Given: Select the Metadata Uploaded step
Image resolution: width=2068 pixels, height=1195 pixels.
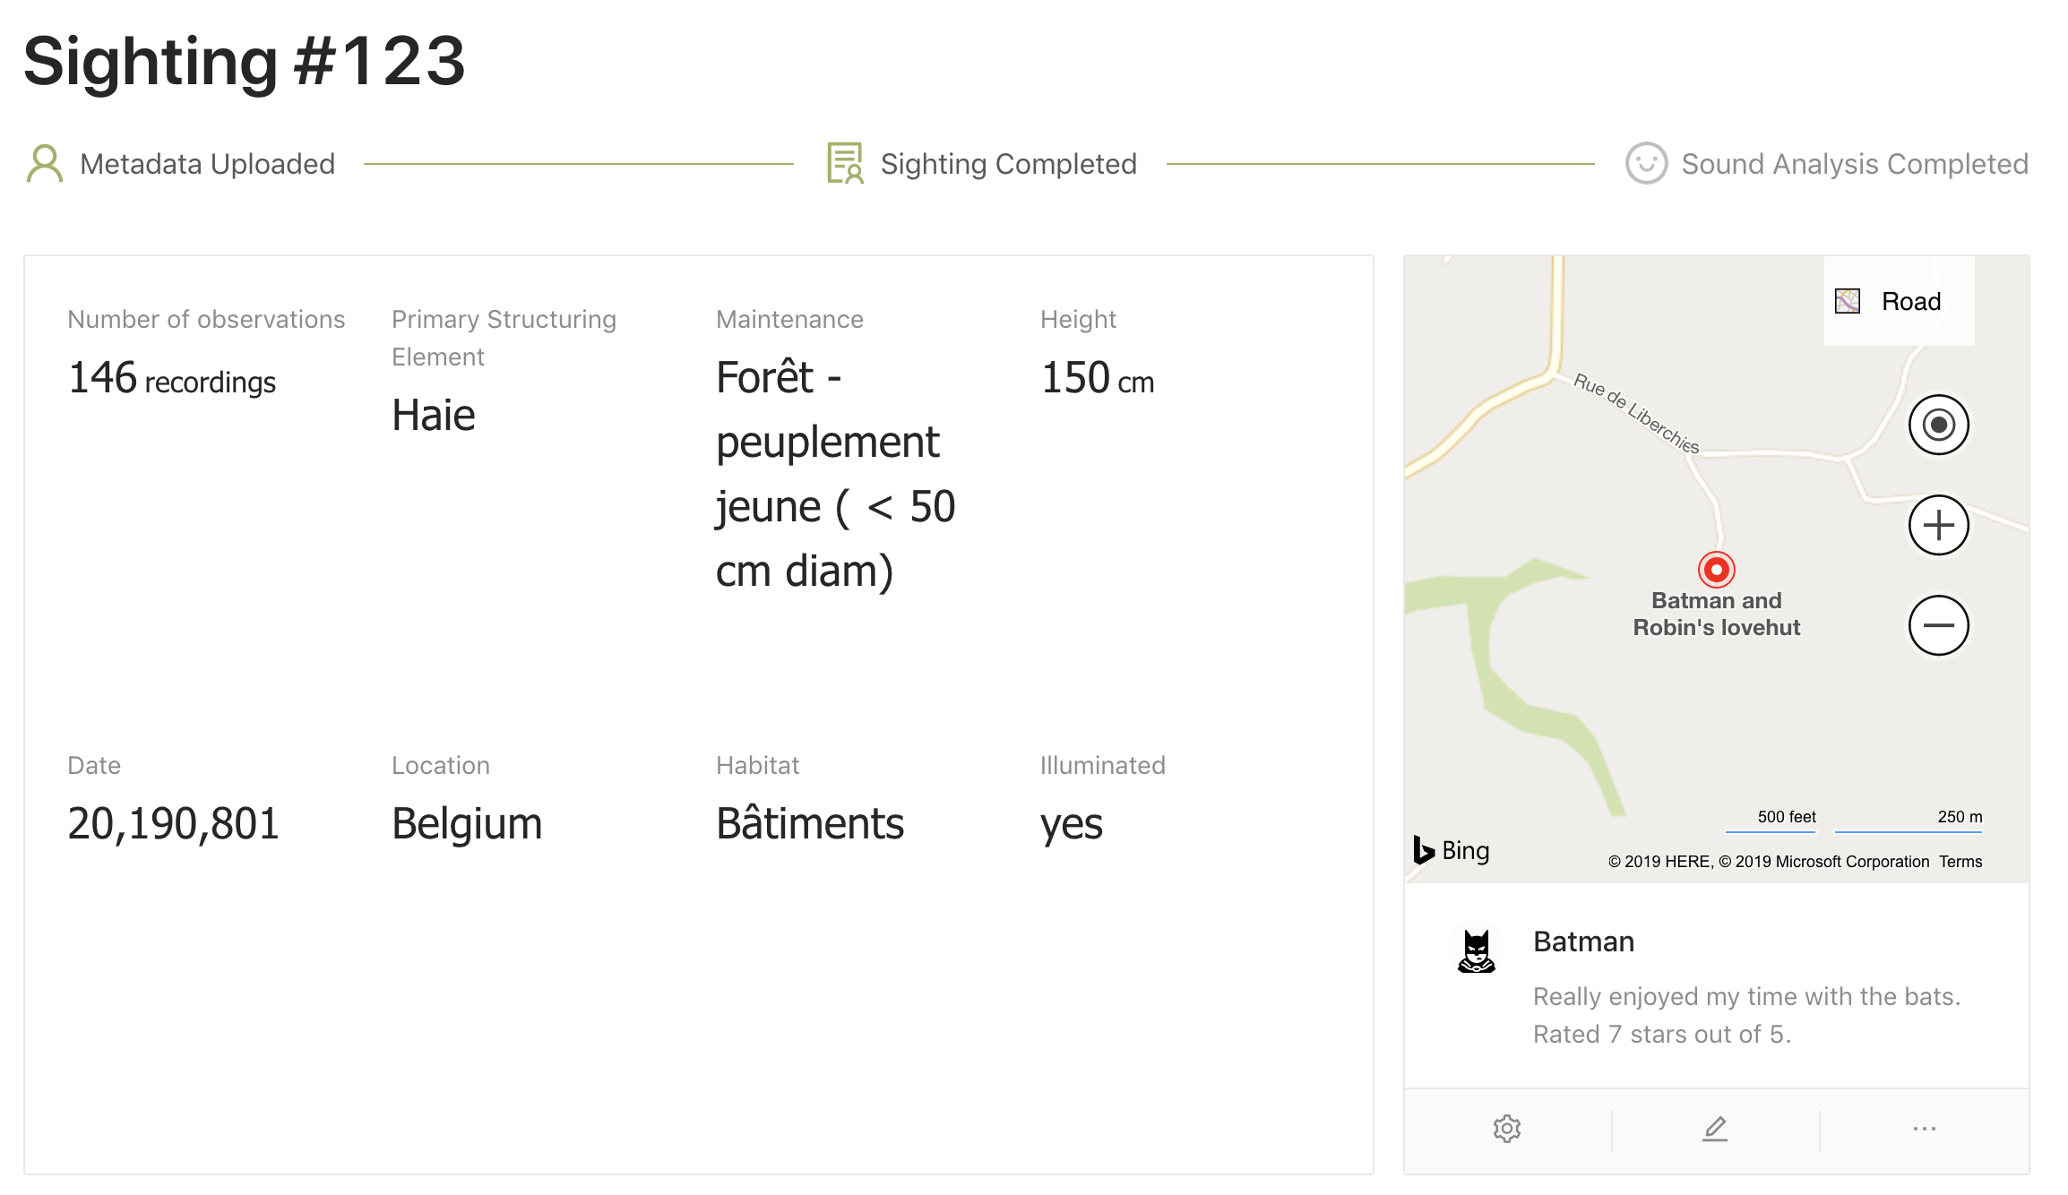Looking at the screenshot, I should tap(181, 164).
